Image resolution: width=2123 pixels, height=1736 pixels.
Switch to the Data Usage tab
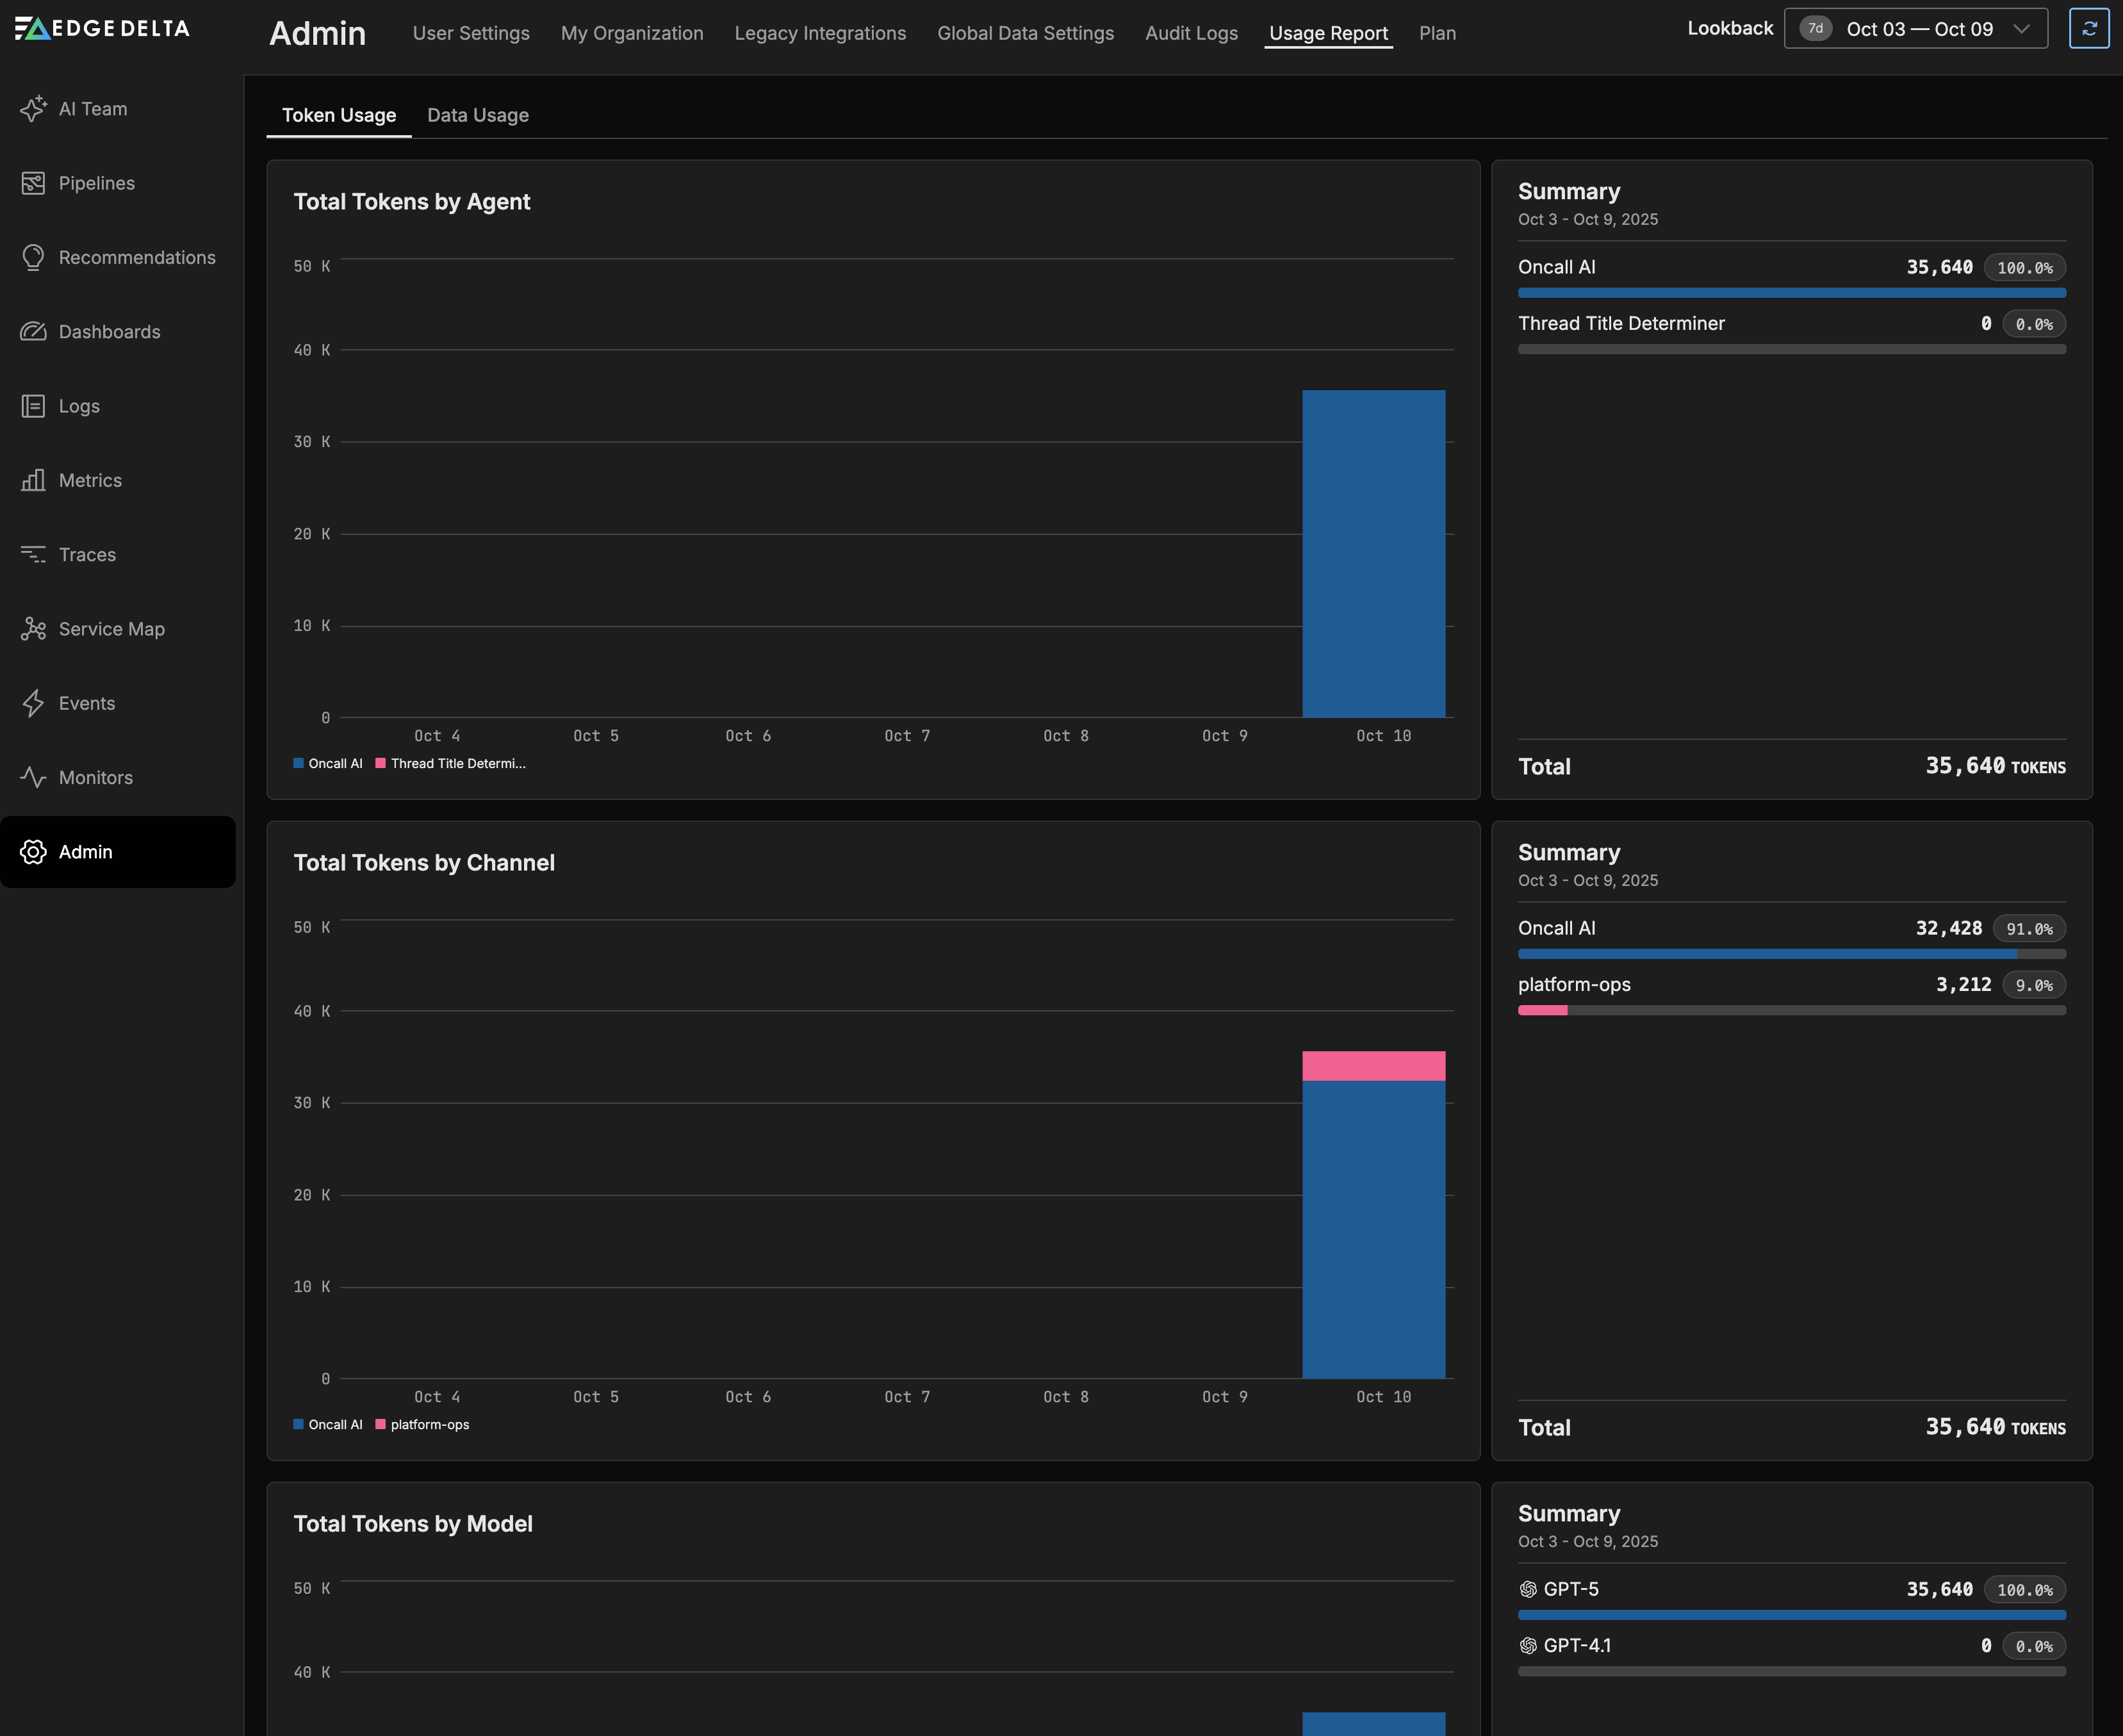tap(478, 115)
